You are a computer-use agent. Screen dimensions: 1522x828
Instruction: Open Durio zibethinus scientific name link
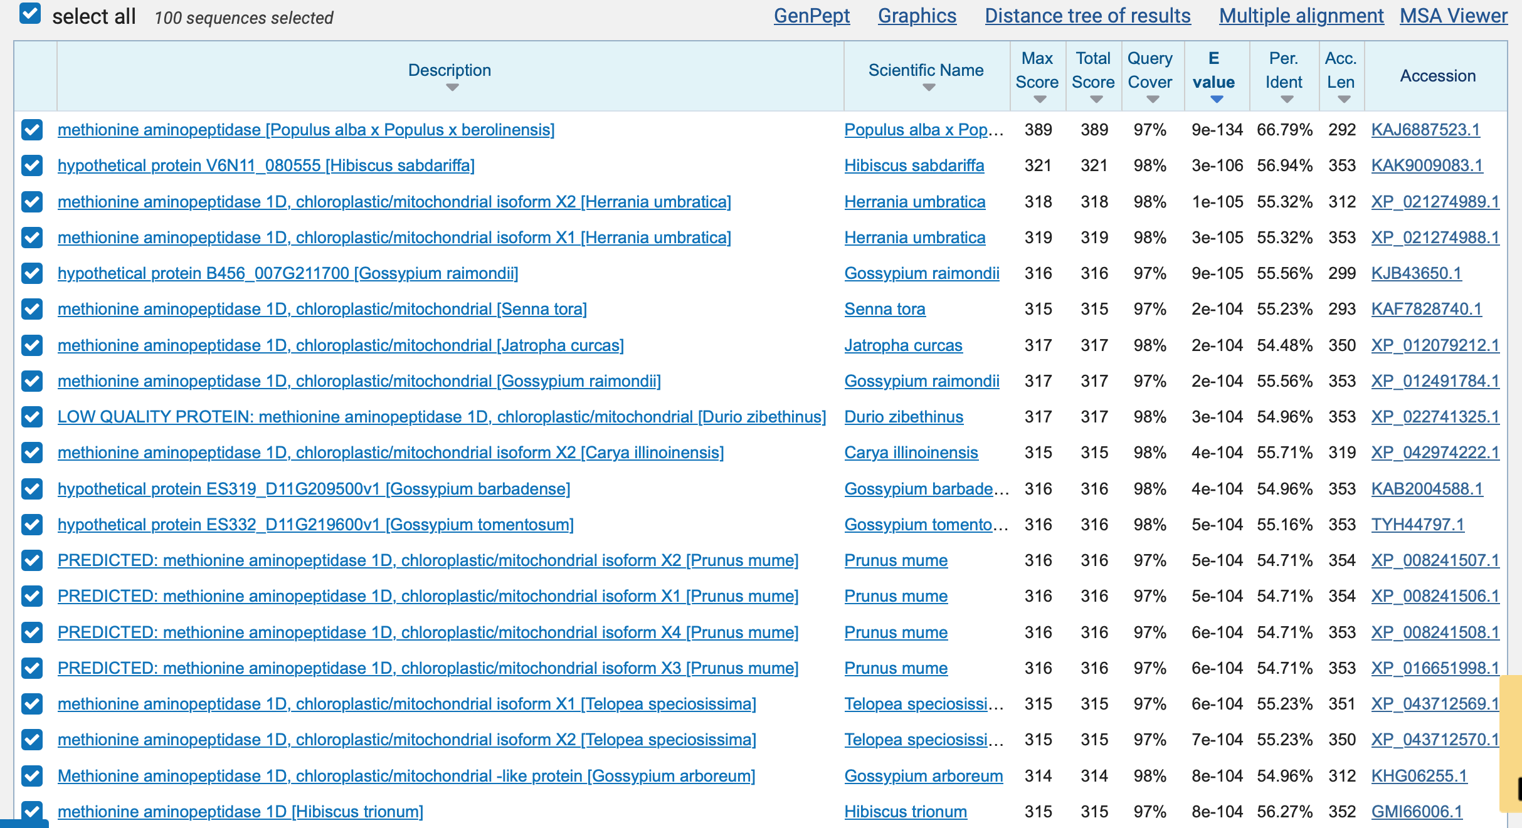click(x=904, y=417)
